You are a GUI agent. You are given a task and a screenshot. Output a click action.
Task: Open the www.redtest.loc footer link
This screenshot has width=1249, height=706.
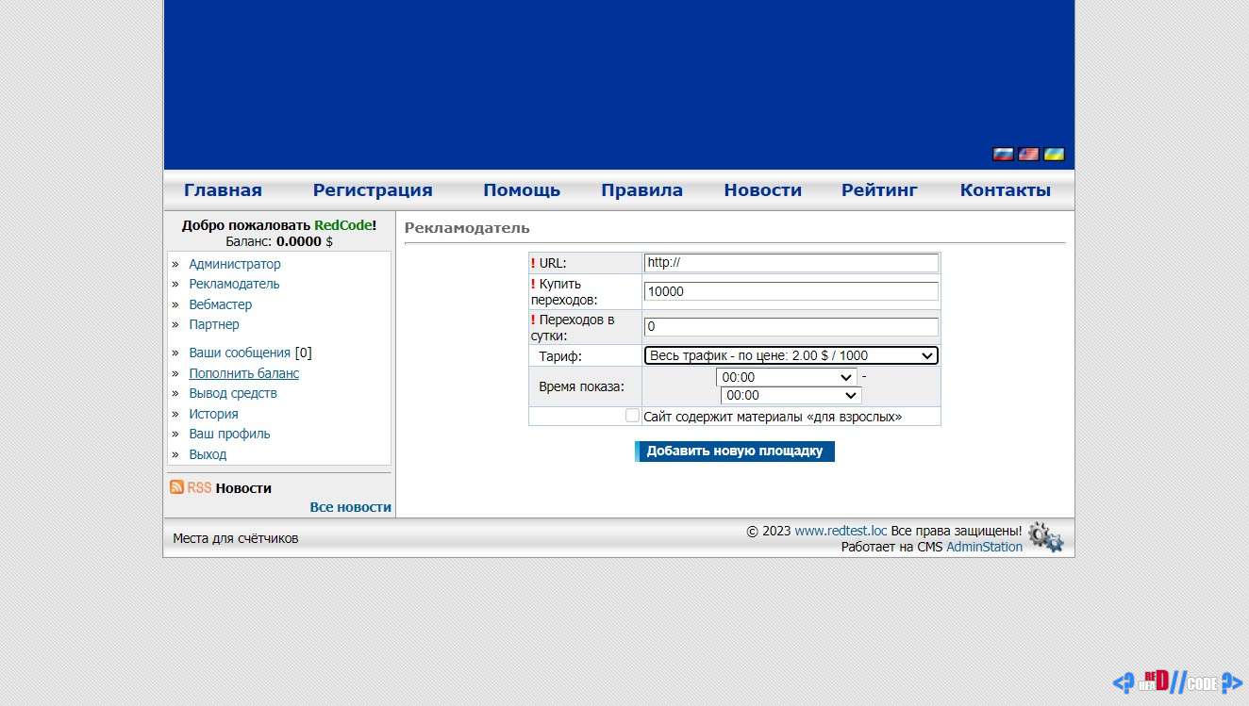coord(841,531)
